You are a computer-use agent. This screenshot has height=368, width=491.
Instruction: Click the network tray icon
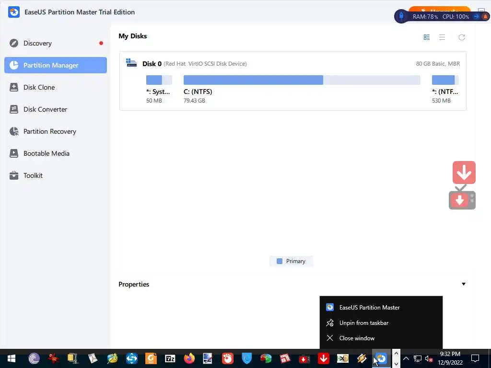[x=418, y=358]
